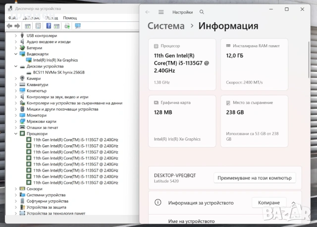This screenshot has height=227, width=317.
Task: Collapse the Информация за устройството section chevron
Action: (x=294, y=203)
